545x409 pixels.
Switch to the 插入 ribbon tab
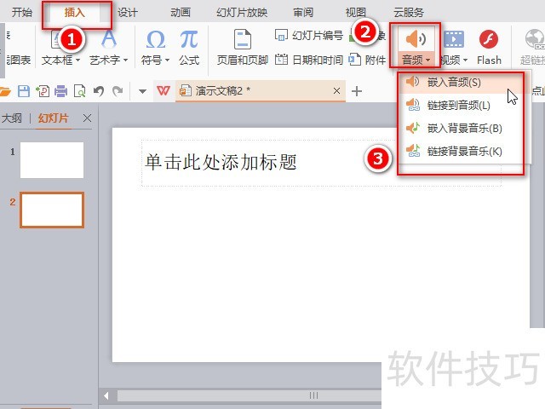tap(74, 13)
